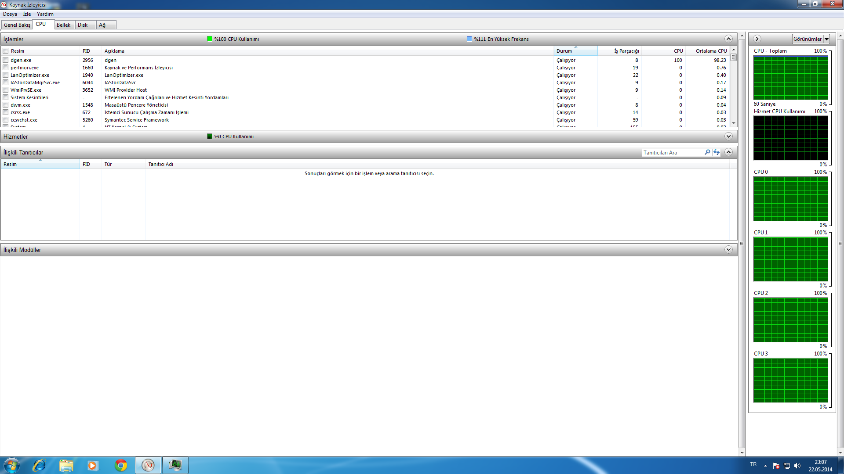Click the search magnifier icon in Tanıtıcıları Ara
This screenshot has height=474, width=844.
tap(707, 152)
